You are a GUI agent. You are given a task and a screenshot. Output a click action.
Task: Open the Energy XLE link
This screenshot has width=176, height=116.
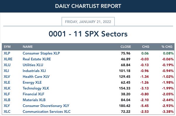32,82
